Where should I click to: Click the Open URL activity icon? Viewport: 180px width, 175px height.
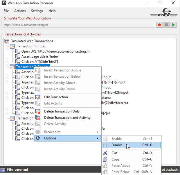click(18, 51)
